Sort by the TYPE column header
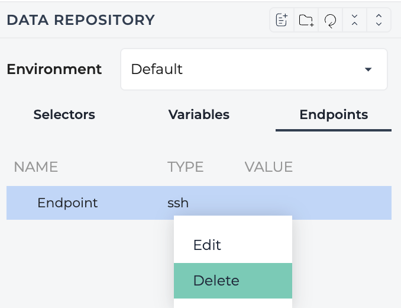 point(185,167)
